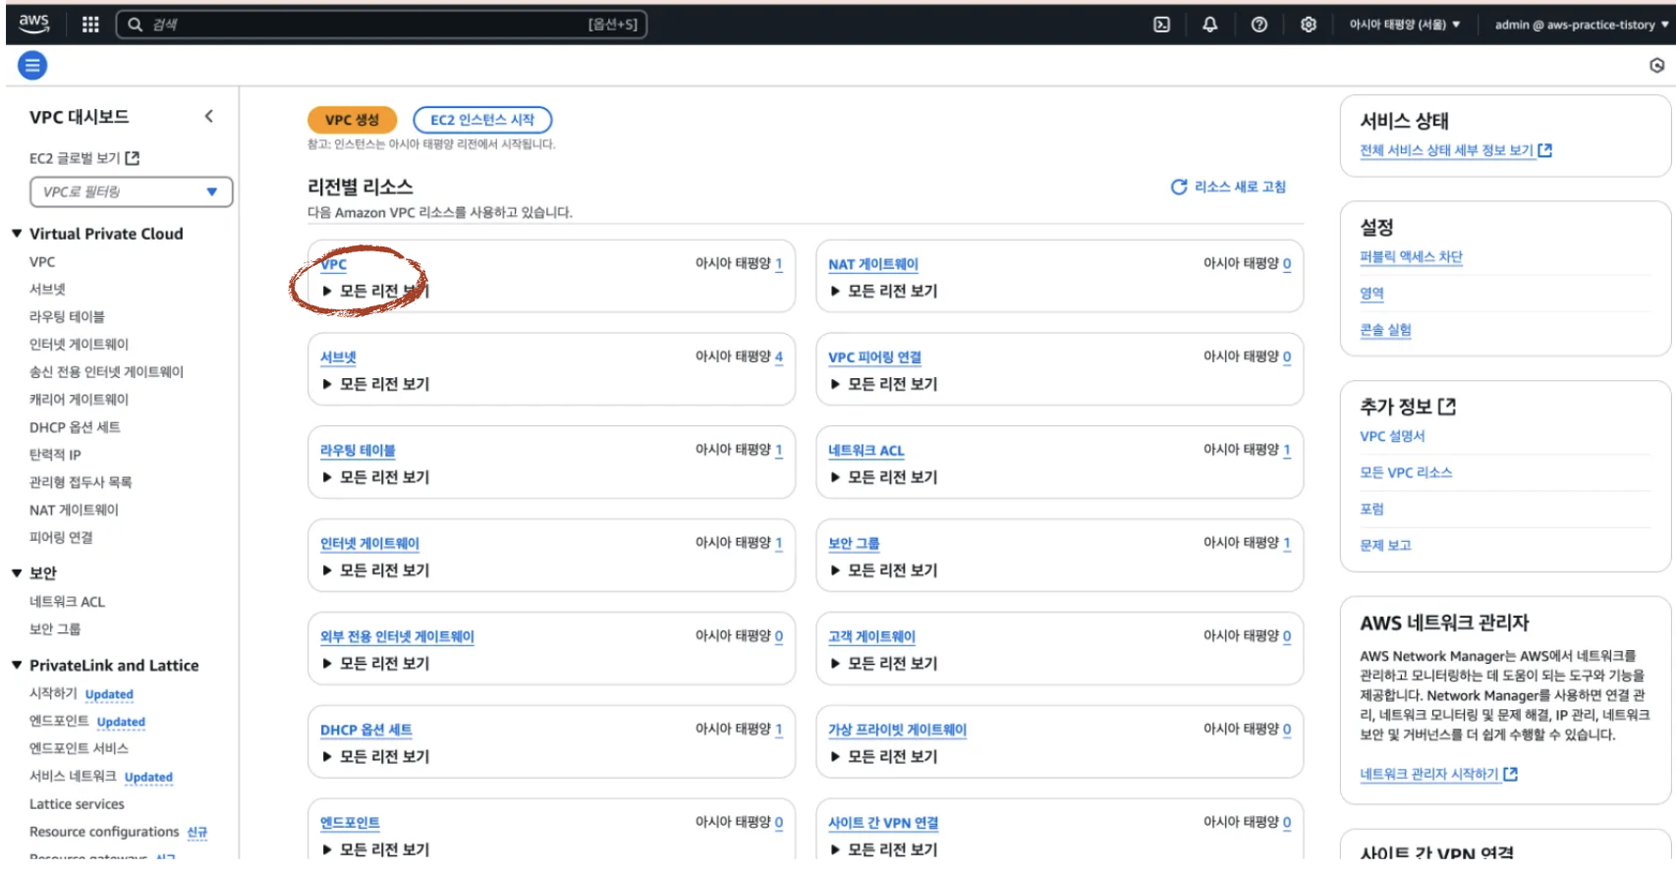Click the external link icon beside EC2 글로벌 보기
Screen dimensions: 1676x872
133,158
